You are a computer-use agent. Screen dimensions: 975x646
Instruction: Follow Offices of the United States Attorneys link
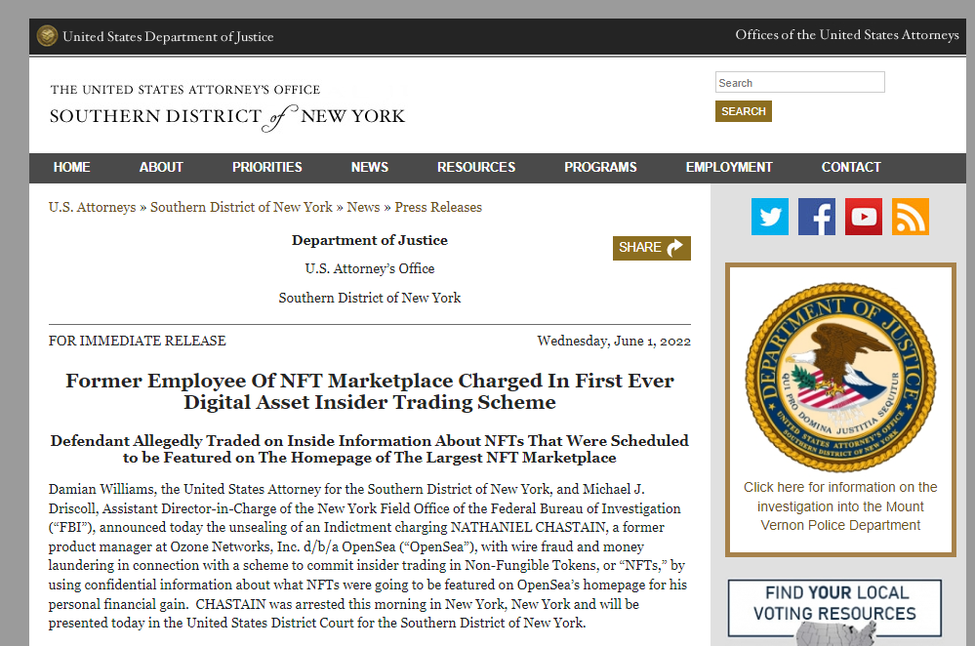coord(847,35)
